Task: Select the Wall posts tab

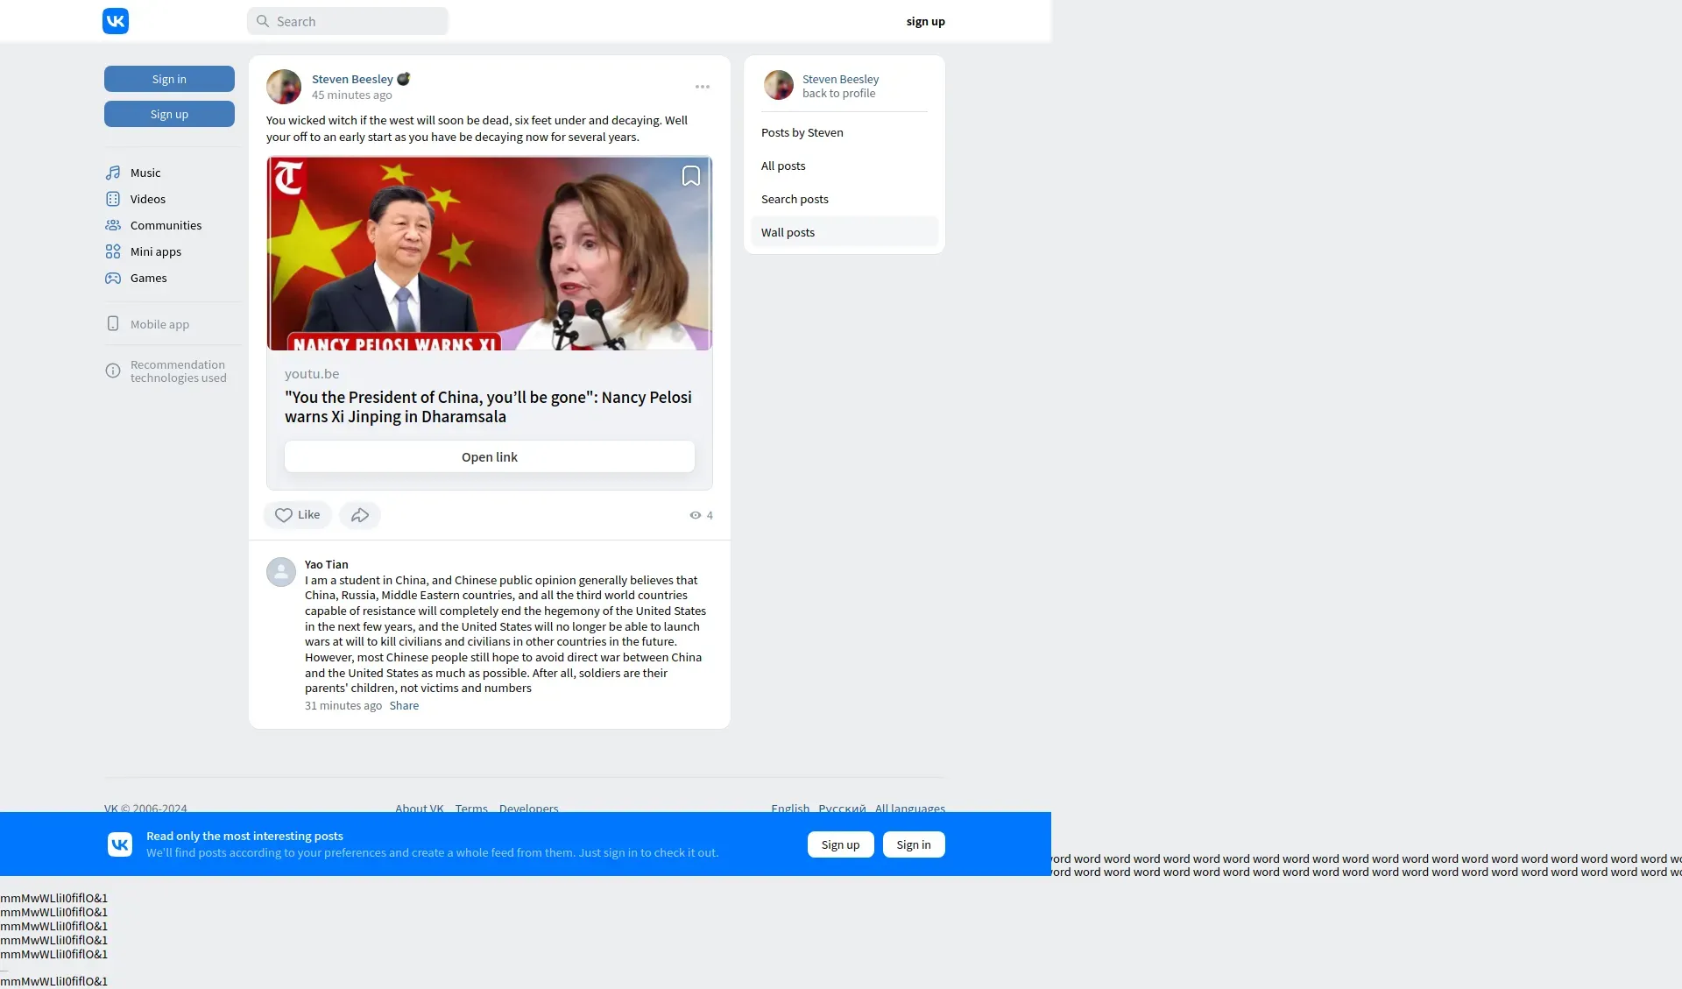Action: 788,232
